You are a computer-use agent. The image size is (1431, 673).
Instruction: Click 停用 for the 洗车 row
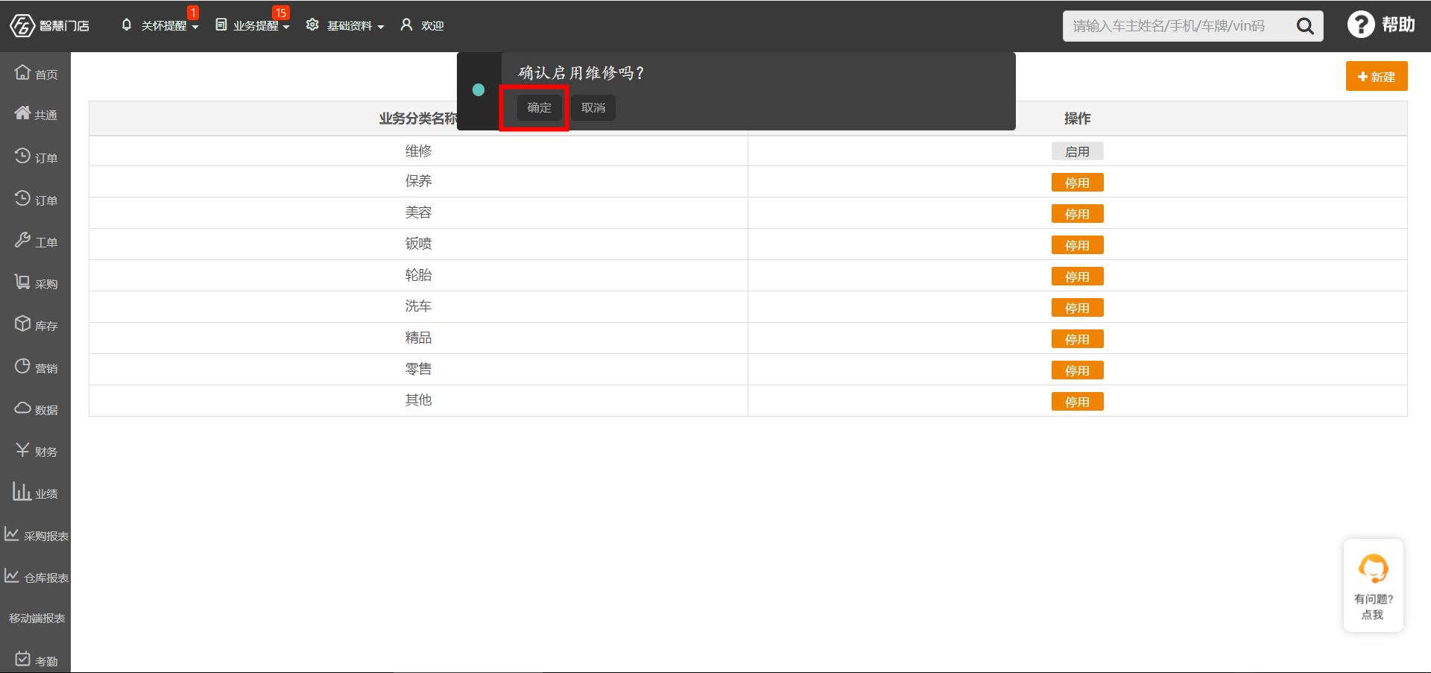pos(1077,308)
